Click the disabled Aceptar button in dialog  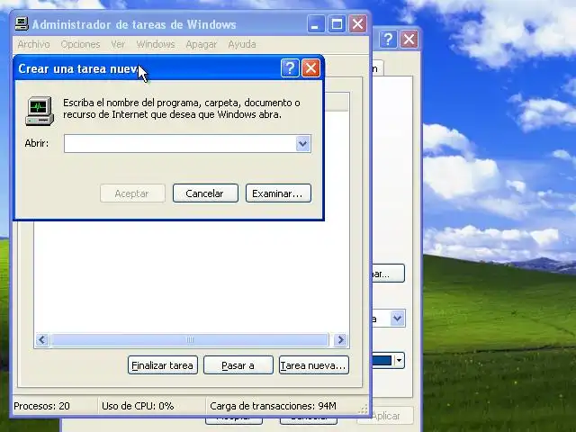[x=132, y=193]
